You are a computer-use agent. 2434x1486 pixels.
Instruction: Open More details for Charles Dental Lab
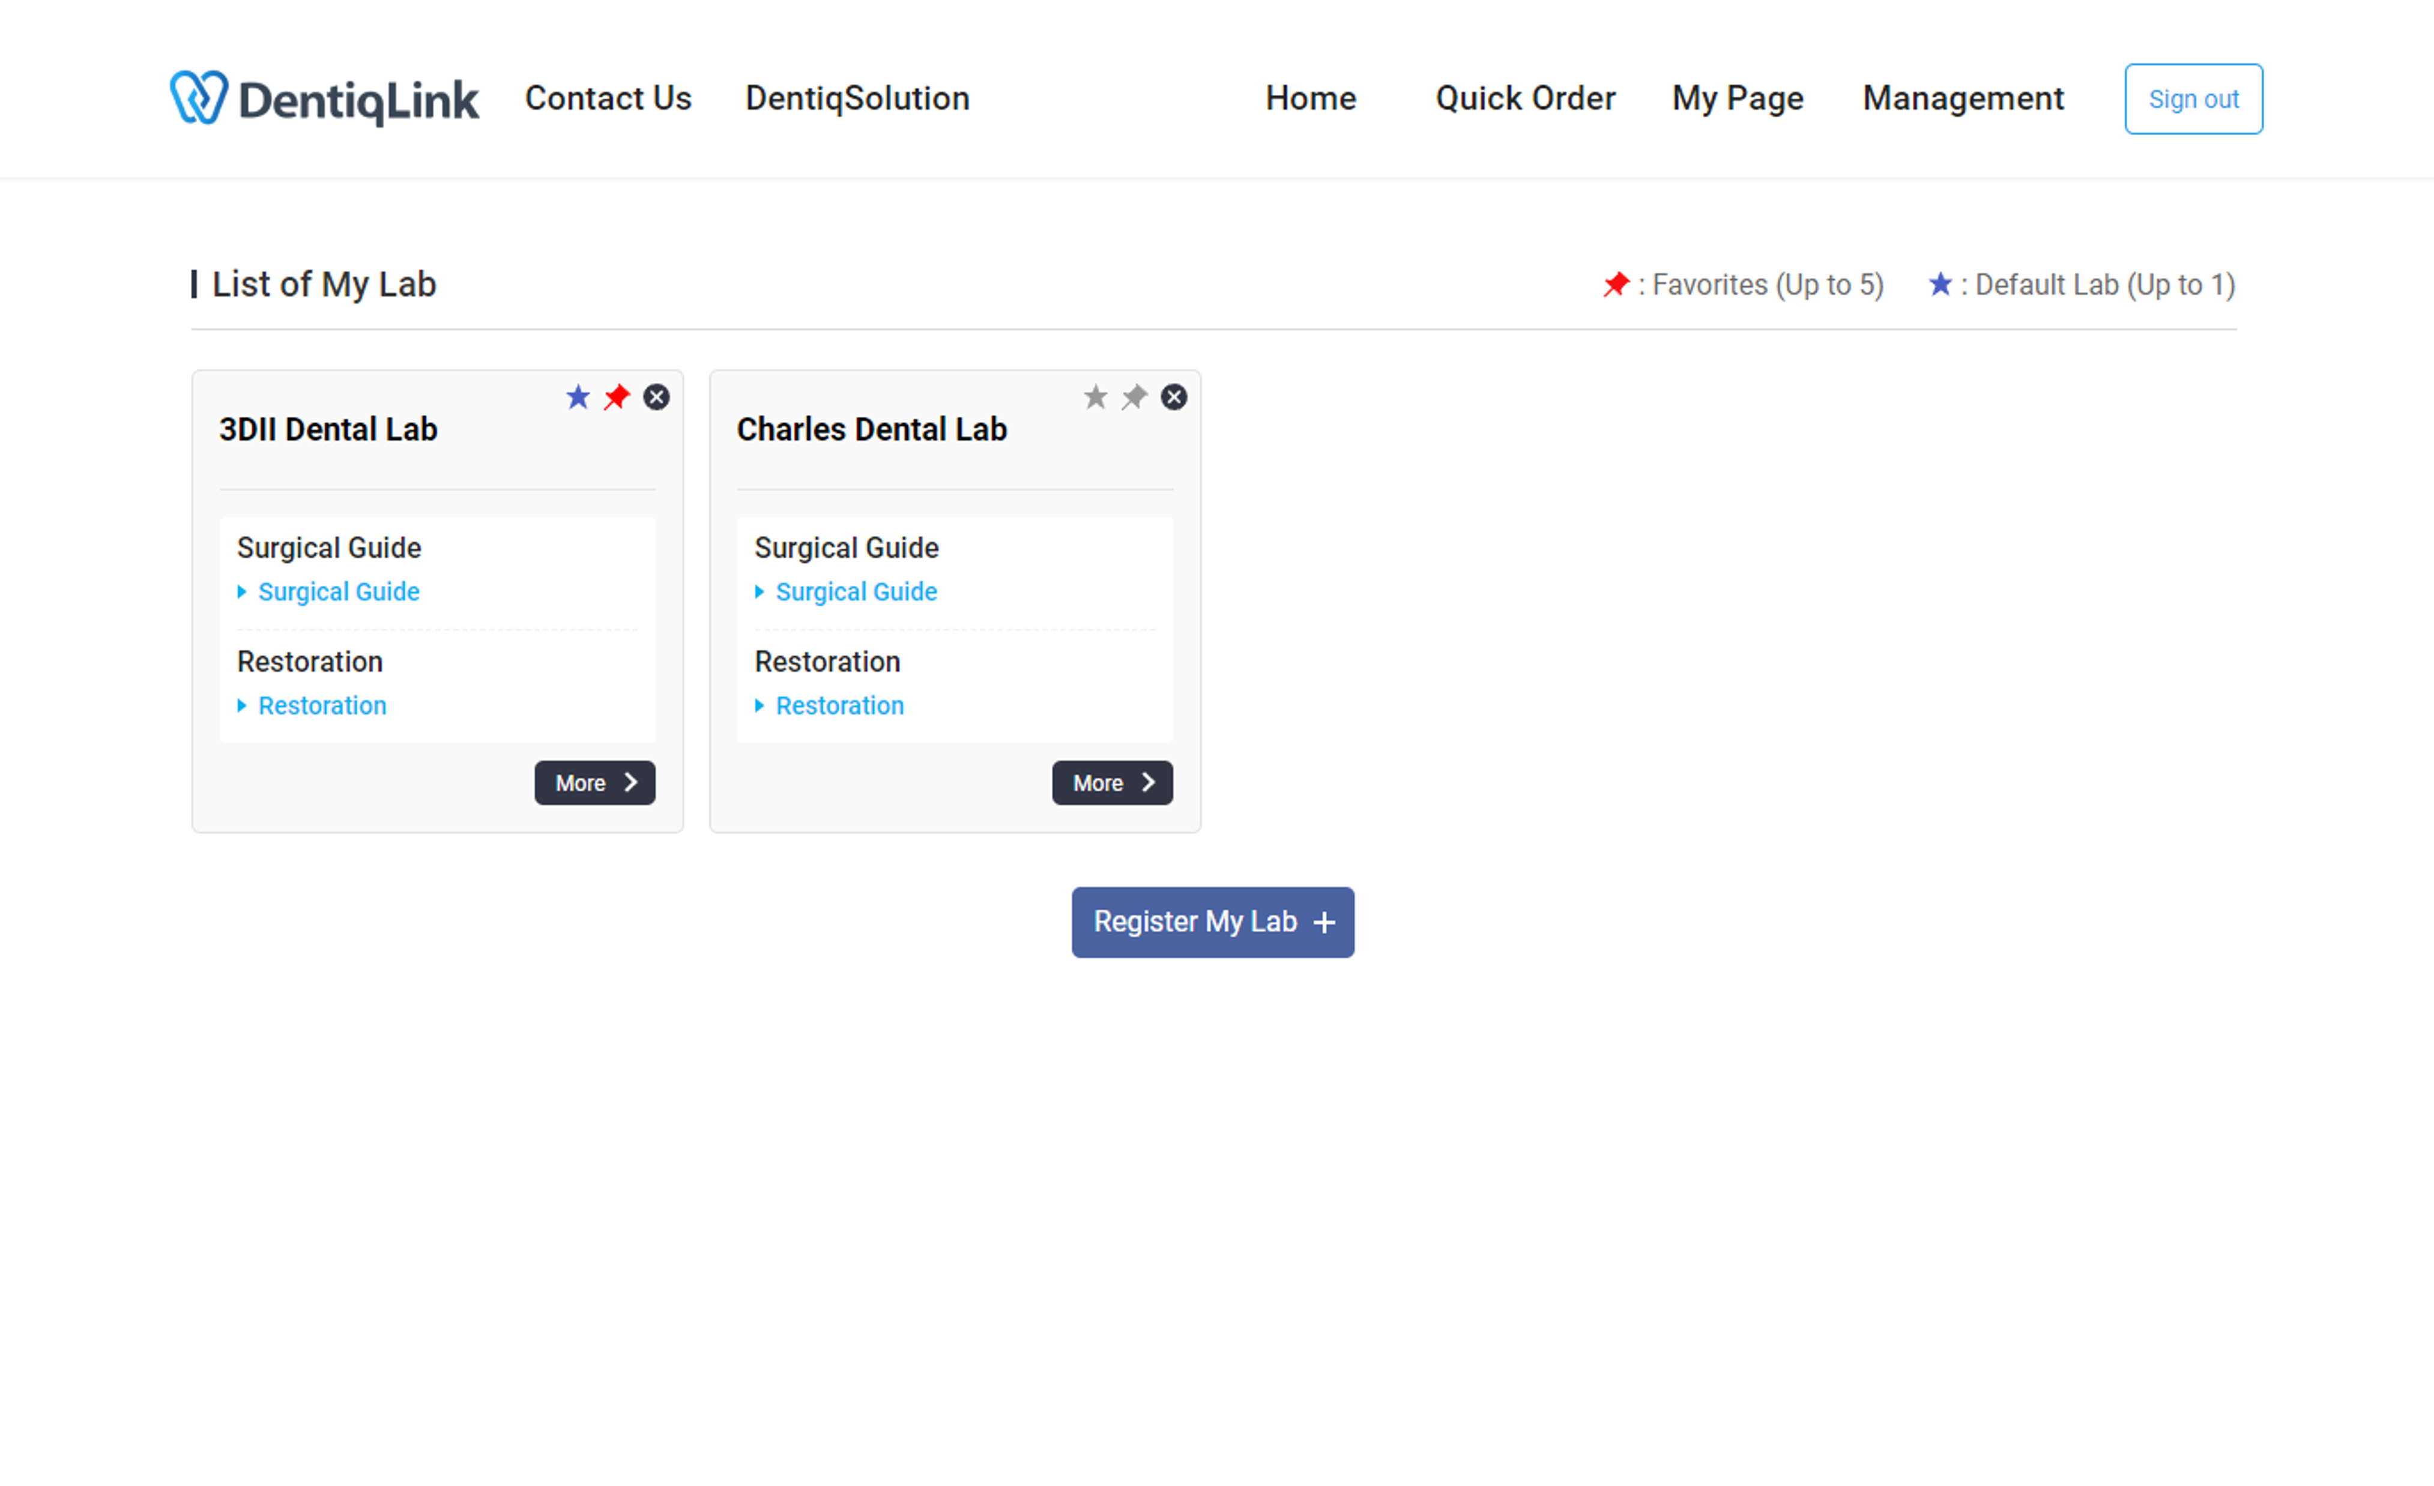coord(1111,782)
